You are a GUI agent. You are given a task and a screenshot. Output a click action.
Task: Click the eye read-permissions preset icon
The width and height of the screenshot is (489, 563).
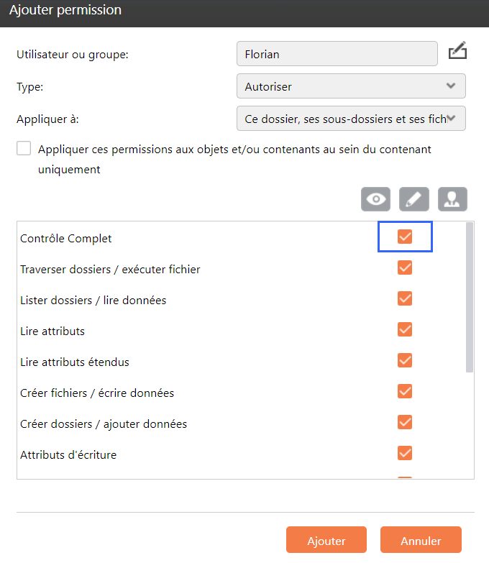pyautogui.click(x=375, y=199)
